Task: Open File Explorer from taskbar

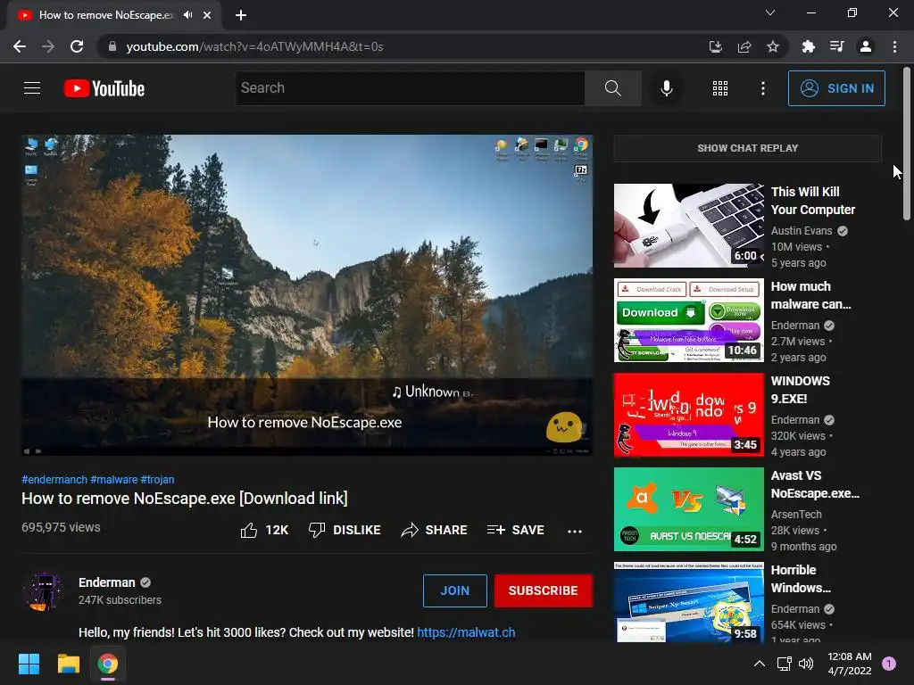Action: click(x=68, y=664)
